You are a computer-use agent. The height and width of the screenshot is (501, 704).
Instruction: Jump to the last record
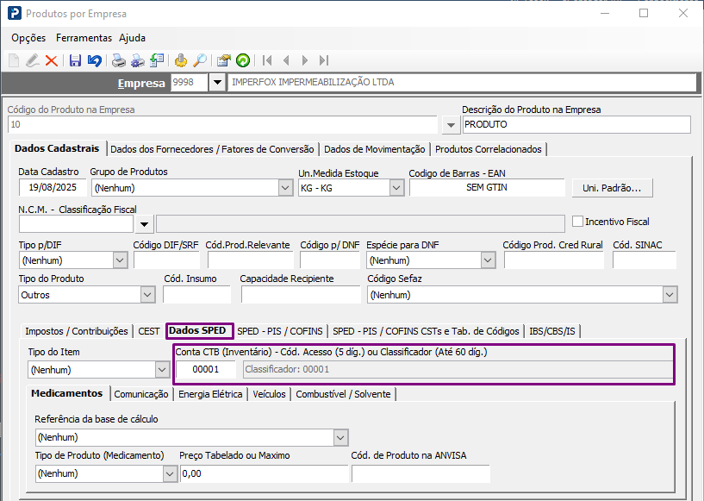pyautogui.click(x=324, y=60)
